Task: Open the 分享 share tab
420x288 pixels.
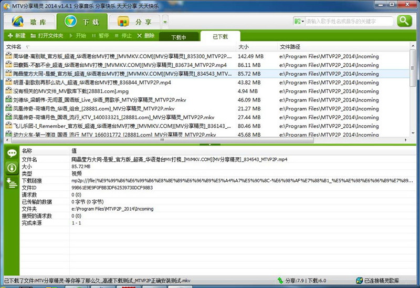Action: [x=135, y=22]
